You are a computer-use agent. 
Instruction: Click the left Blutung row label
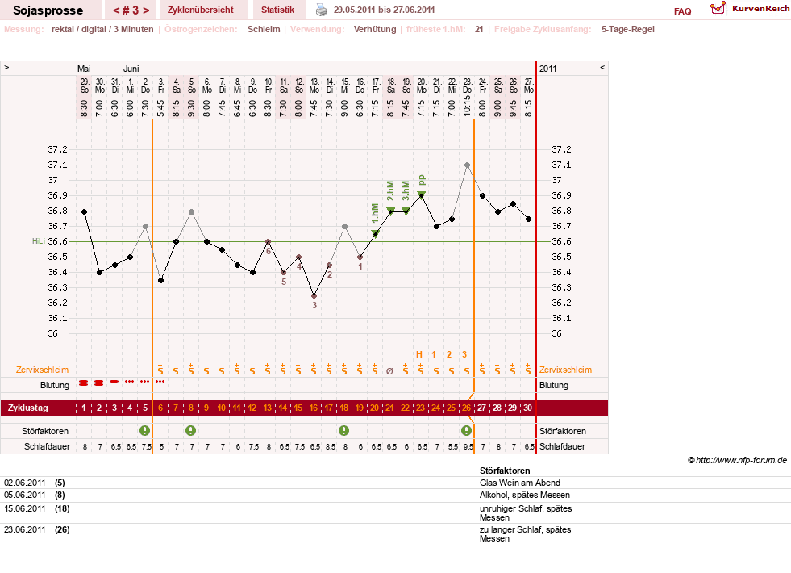tap(55, 385)
